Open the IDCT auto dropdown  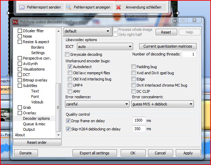(x=105, y=46)
